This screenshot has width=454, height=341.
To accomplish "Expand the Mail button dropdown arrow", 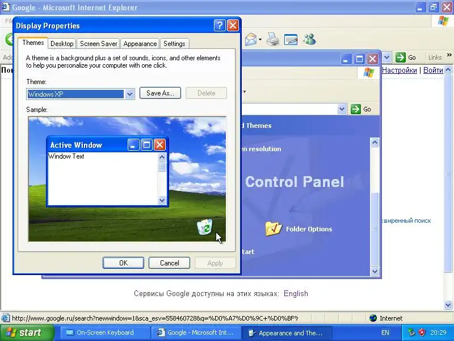I will point(260,39).
